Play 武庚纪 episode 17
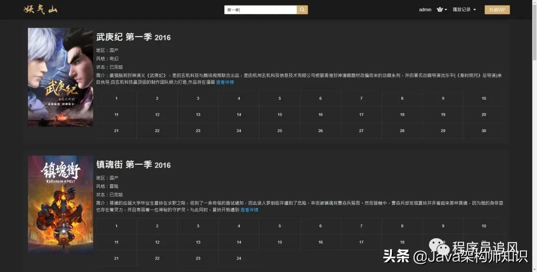 [361, 115]
